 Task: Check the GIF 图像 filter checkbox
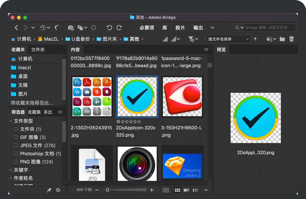16,137
